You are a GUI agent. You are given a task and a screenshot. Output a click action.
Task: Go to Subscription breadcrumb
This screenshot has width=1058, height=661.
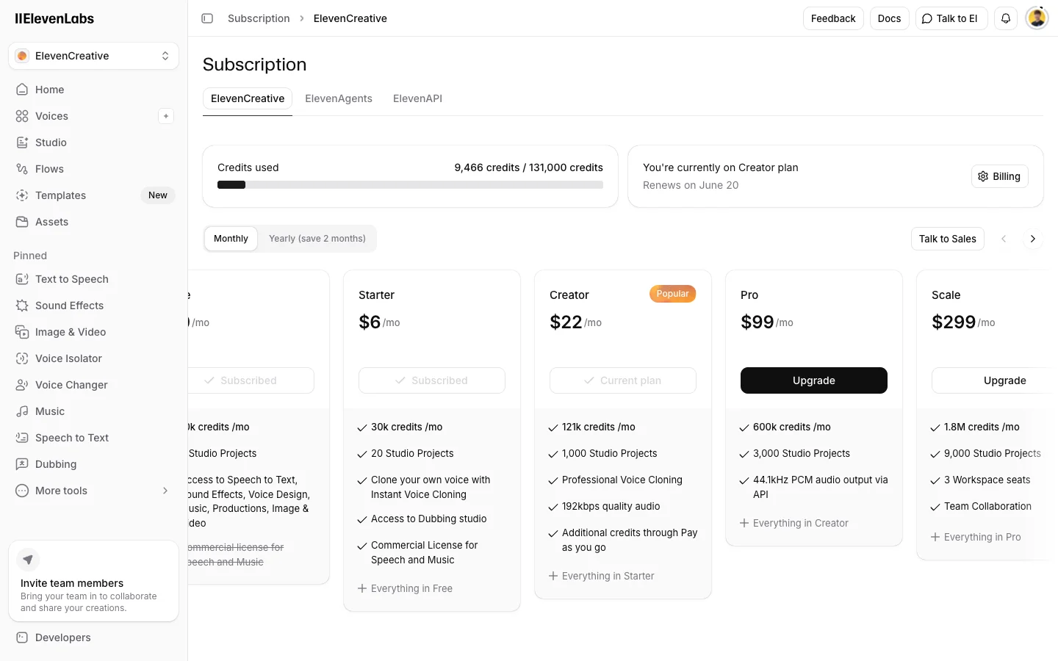[259, 18]
